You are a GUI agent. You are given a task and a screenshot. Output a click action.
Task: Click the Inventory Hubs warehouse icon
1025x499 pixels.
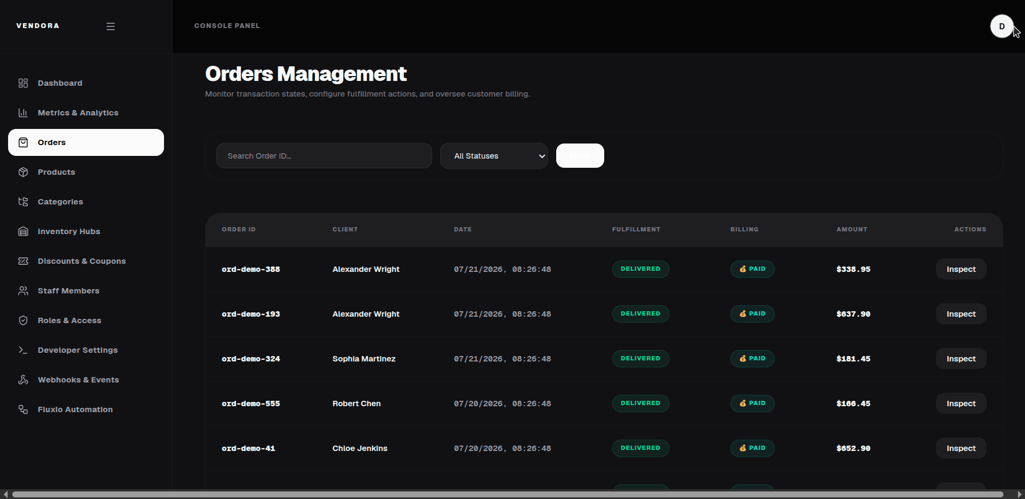tap(23, 231)
